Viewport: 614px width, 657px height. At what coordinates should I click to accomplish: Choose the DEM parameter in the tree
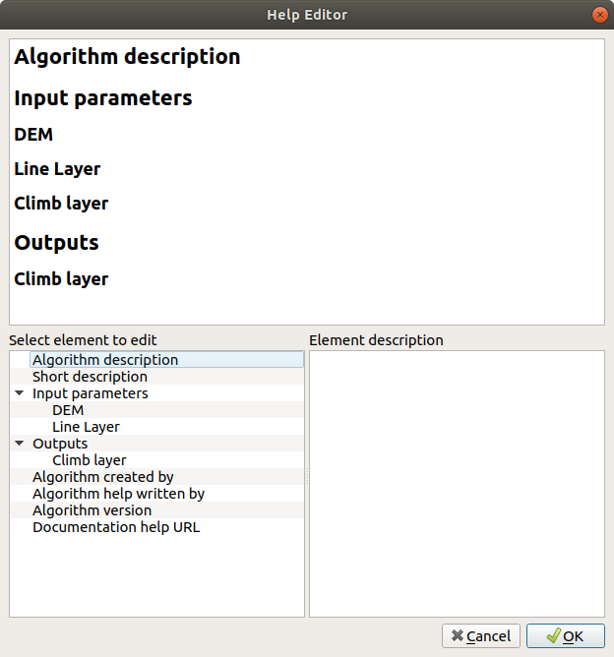68,410
